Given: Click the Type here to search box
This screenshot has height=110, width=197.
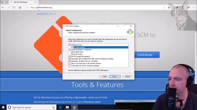Looking at the screenshot, I should coord(31,107).
